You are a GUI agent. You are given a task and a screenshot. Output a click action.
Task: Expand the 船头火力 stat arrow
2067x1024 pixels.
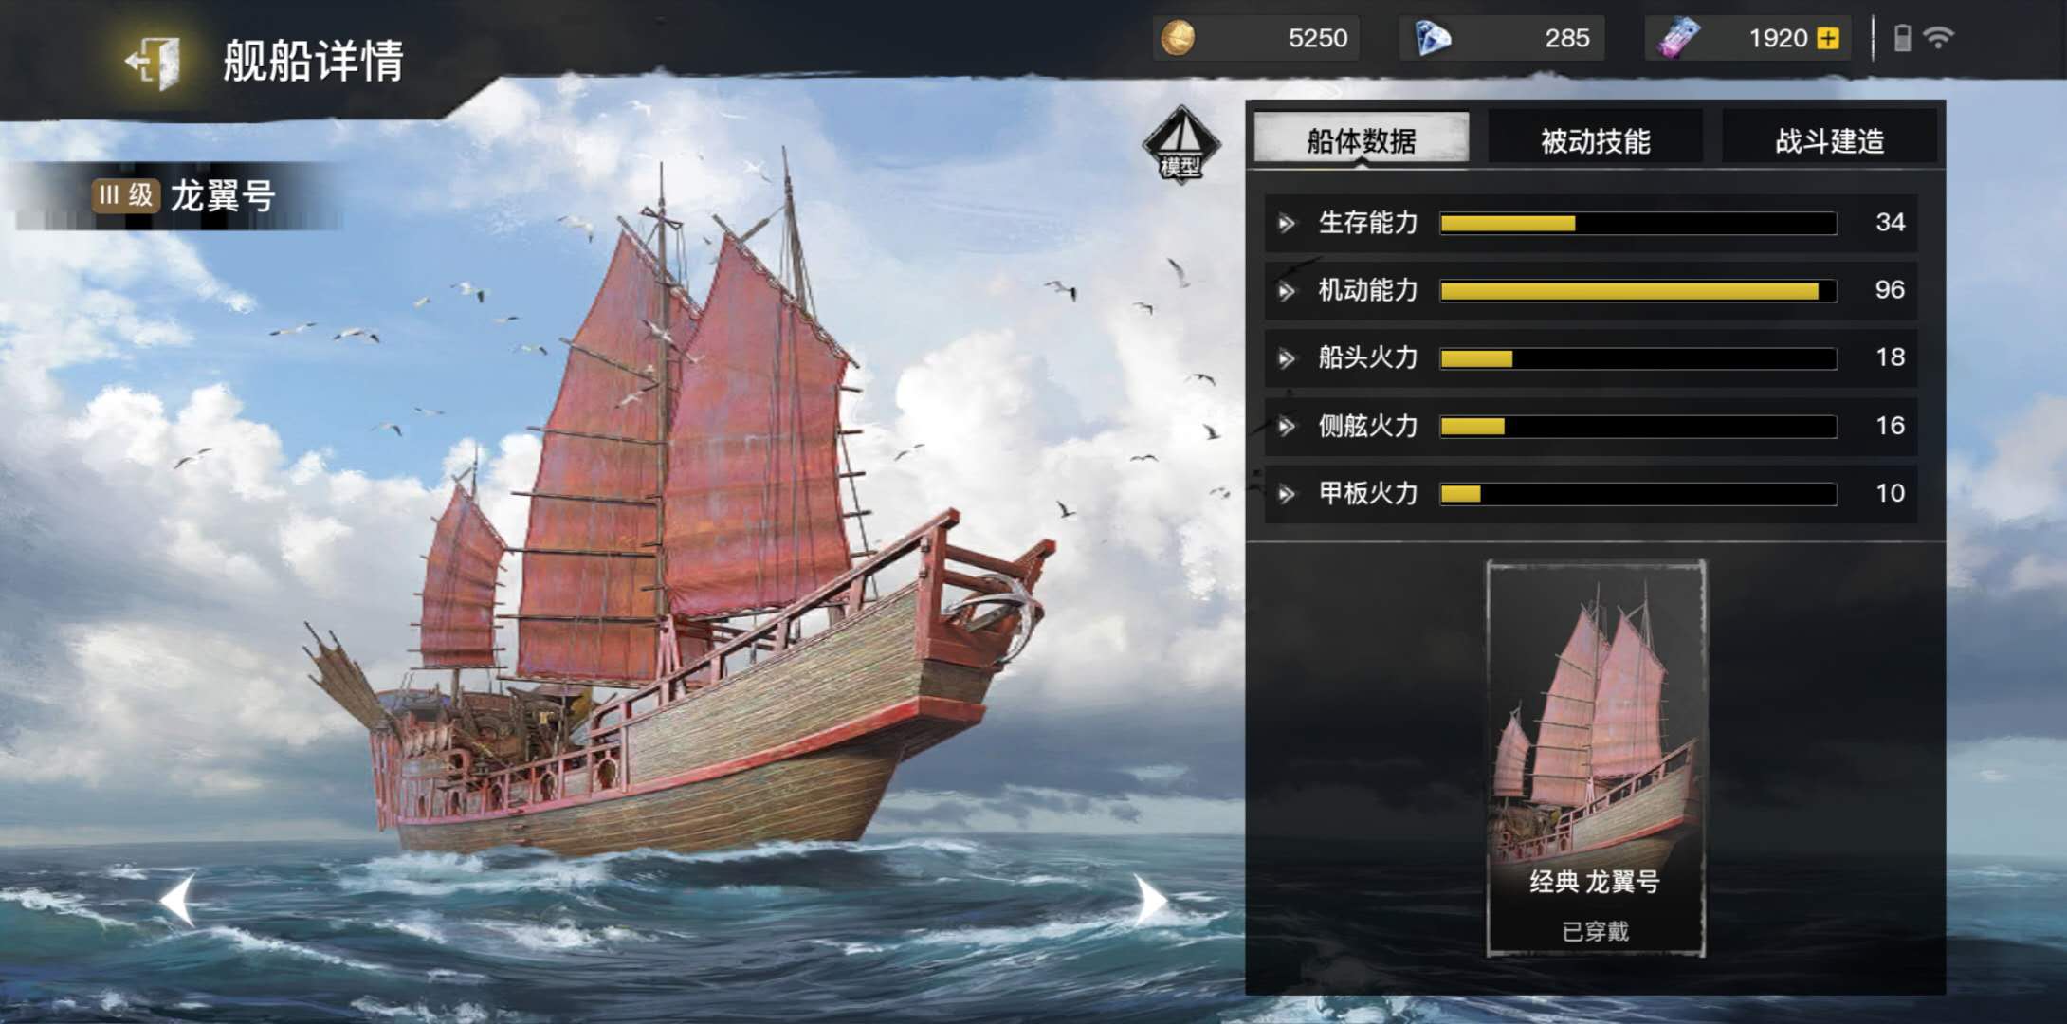tap(1287, 358)
